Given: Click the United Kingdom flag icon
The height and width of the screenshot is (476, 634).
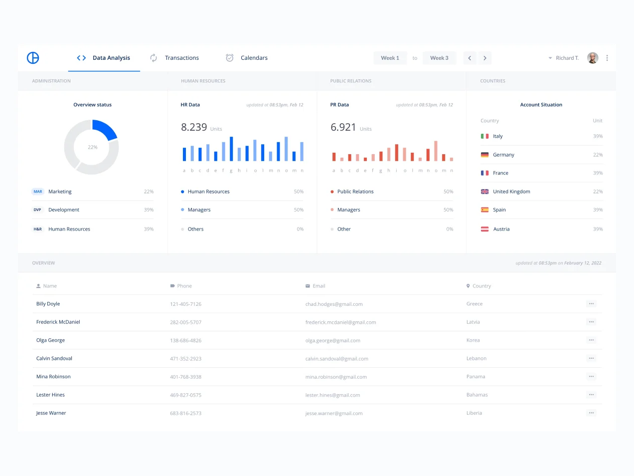Looking at the screenshot, I should 484,192.
